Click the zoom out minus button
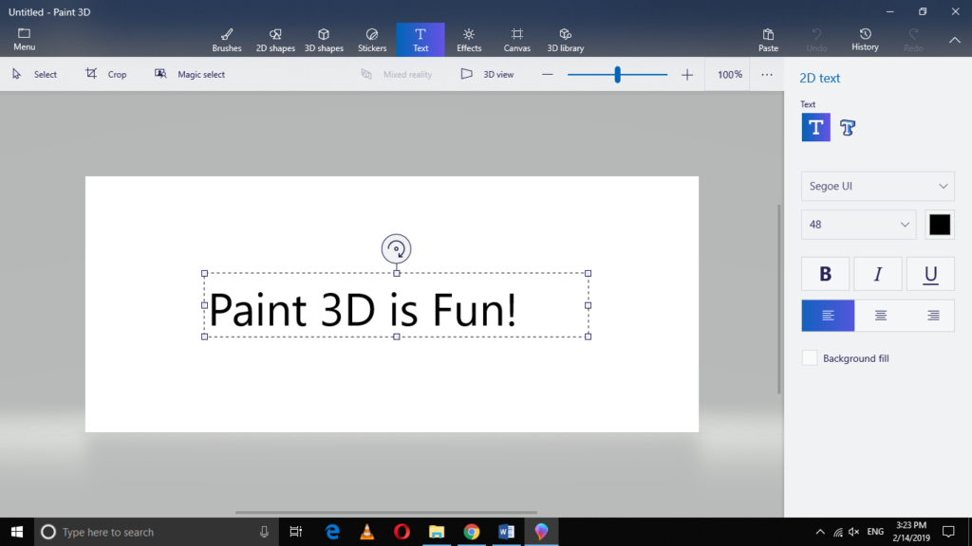Screen dimensions: 972x546 pyautogui.click(x=548, y=74)
